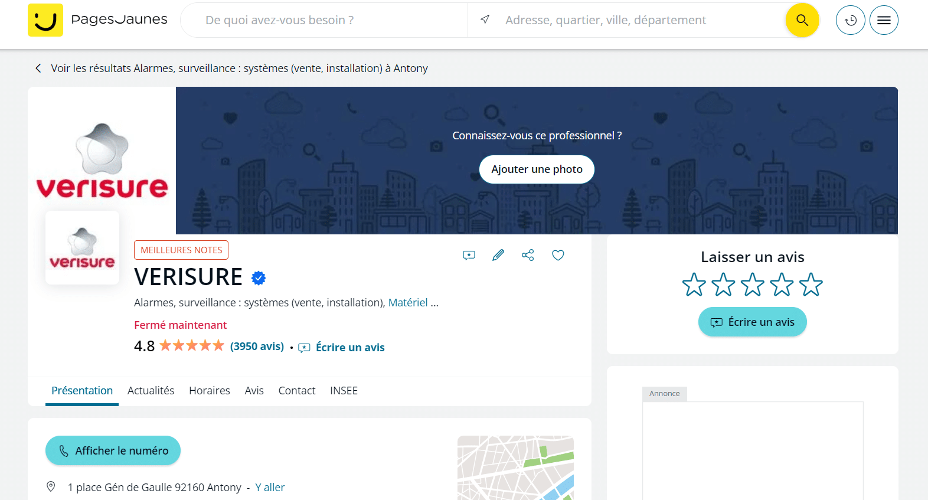Select the Présentation tab
The width and height of the screenshot is (928, 500).
(82, 391)
